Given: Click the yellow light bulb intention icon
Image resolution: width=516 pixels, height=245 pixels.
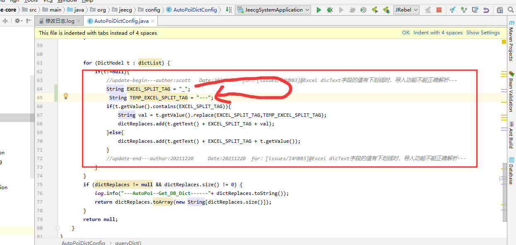Looking at the screenshot, I should click(x=65, y=96).
